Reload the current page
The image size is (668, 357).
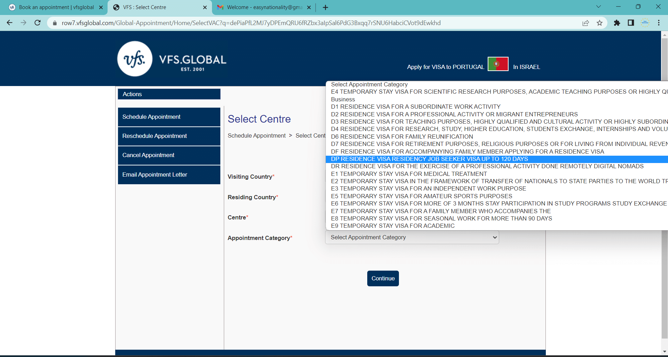[38, 23]
